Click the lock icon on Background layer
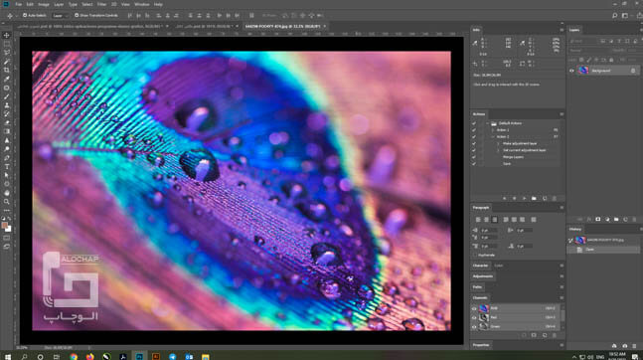Viewport: 643px width, 360px height. 633,71
